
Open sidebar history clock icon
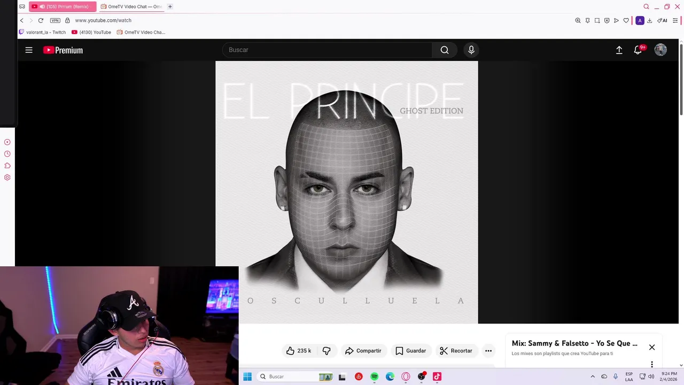(x=7, y=154)
